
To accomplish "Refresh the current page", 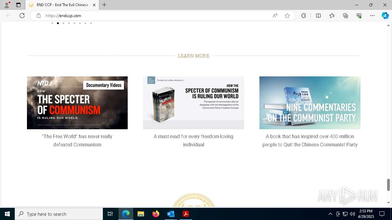I will click(22, 16).
